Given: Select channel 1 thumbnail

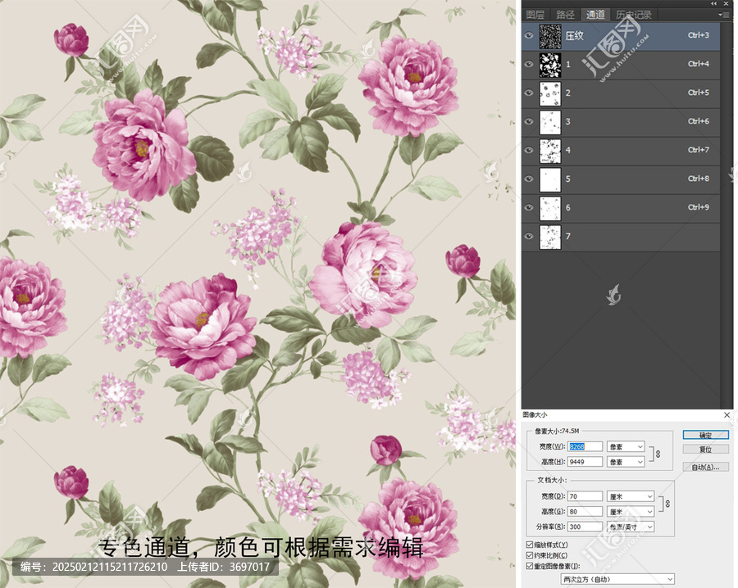Looking at the screenshot, I should 550,65.
